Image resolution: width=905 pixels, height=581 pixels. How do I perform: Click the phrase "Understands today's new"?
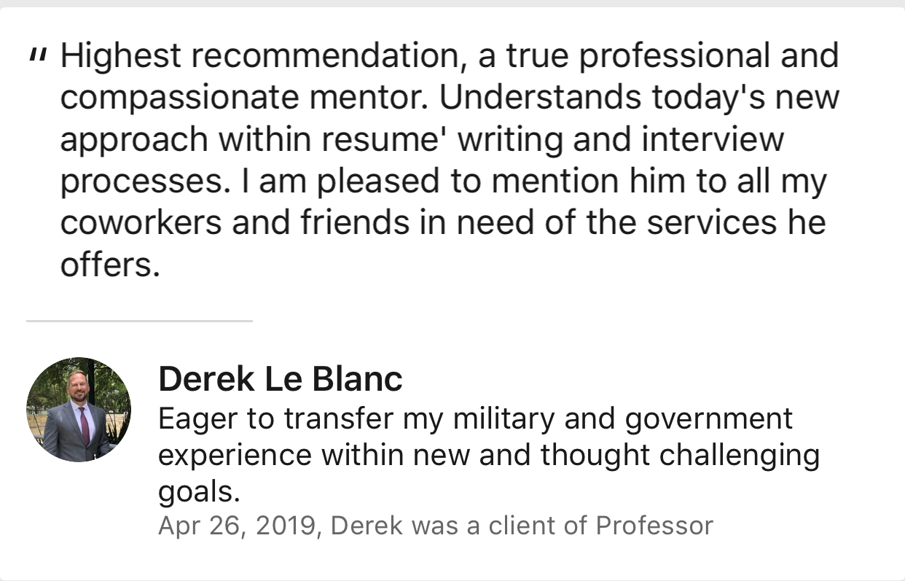pyautogui.click(x=640, y=98)
